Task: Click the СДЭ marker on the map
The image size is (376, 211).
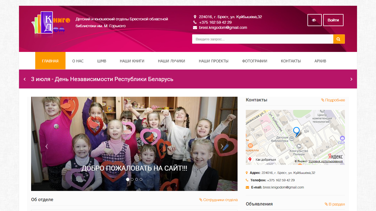Action: 342,138
